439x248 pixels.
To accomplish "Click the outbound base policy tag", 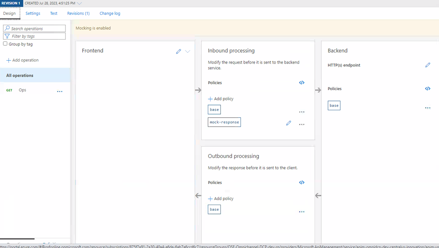I will pos(214,209).
